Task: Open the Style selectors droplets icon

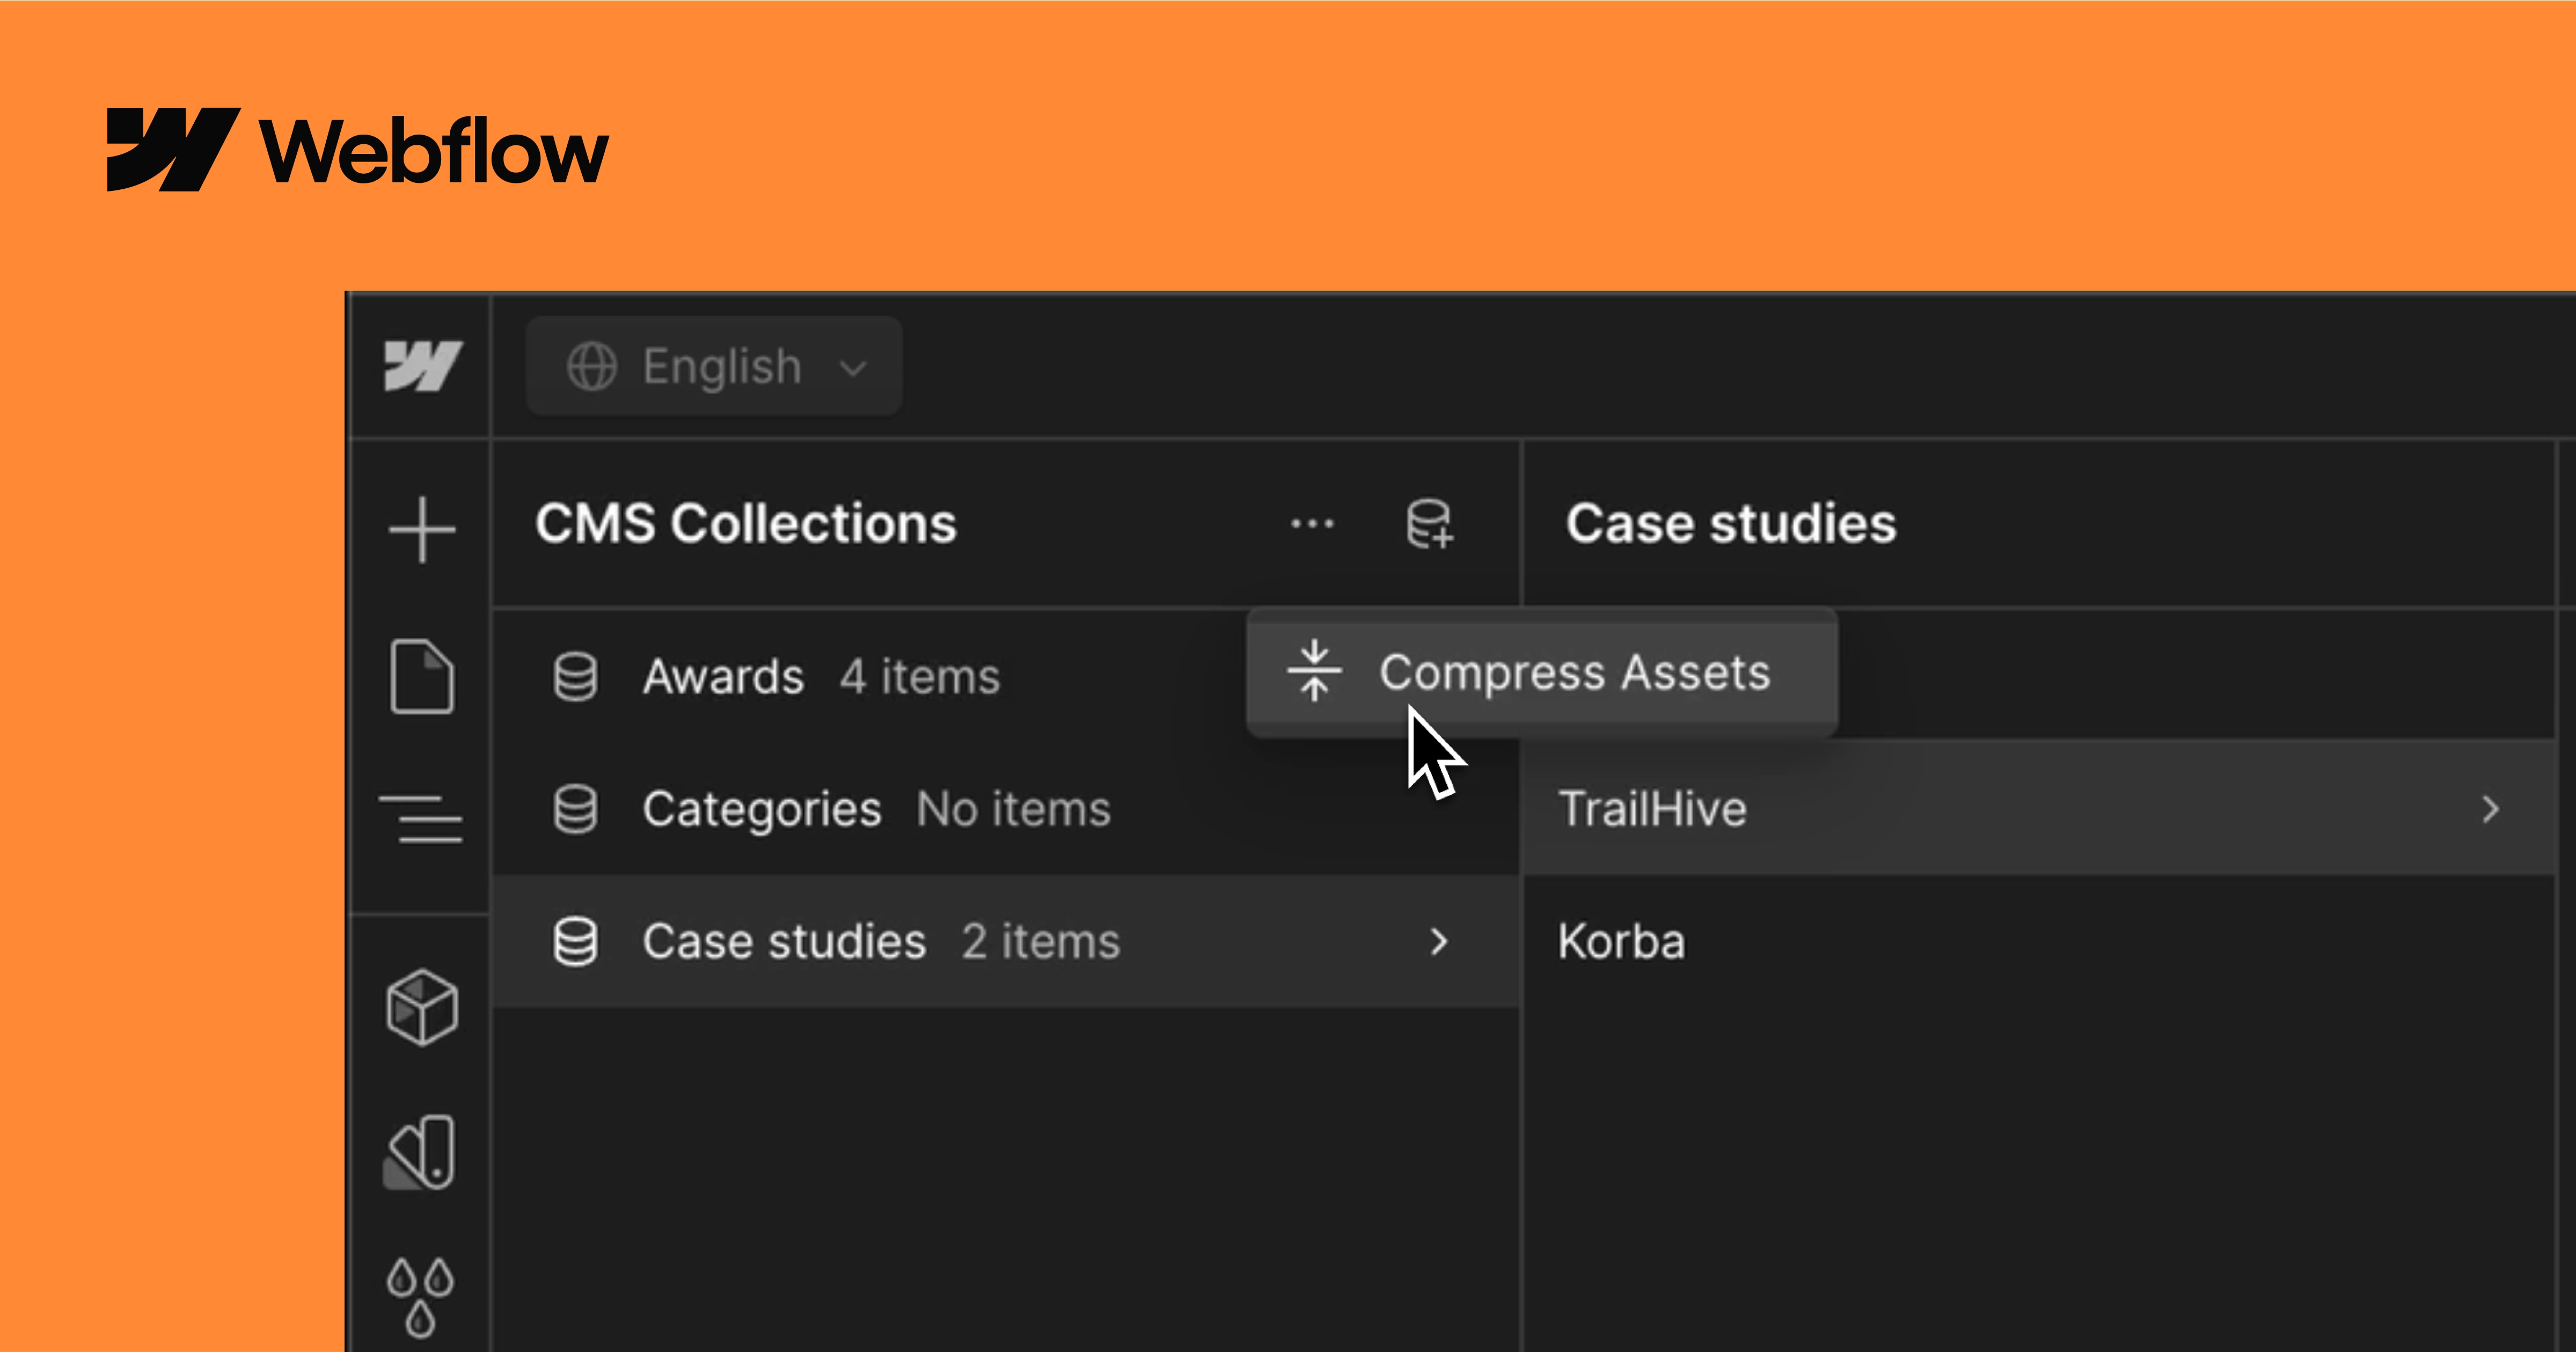Action: [421, 1297]
